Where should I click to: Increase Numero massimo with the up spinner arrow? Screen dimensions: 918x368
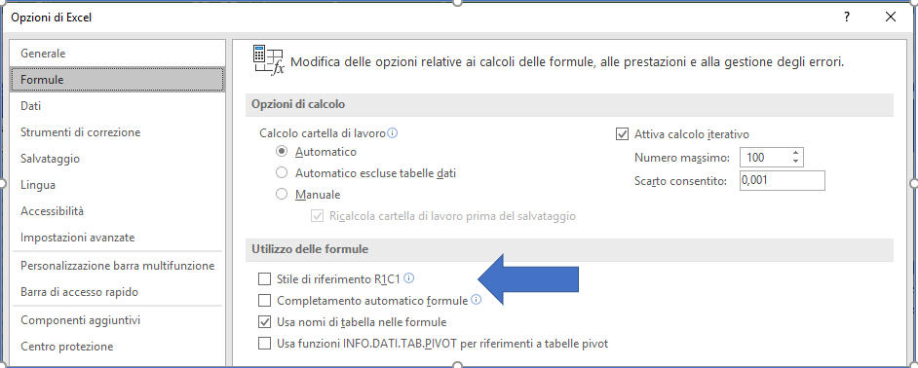[795, 153]
